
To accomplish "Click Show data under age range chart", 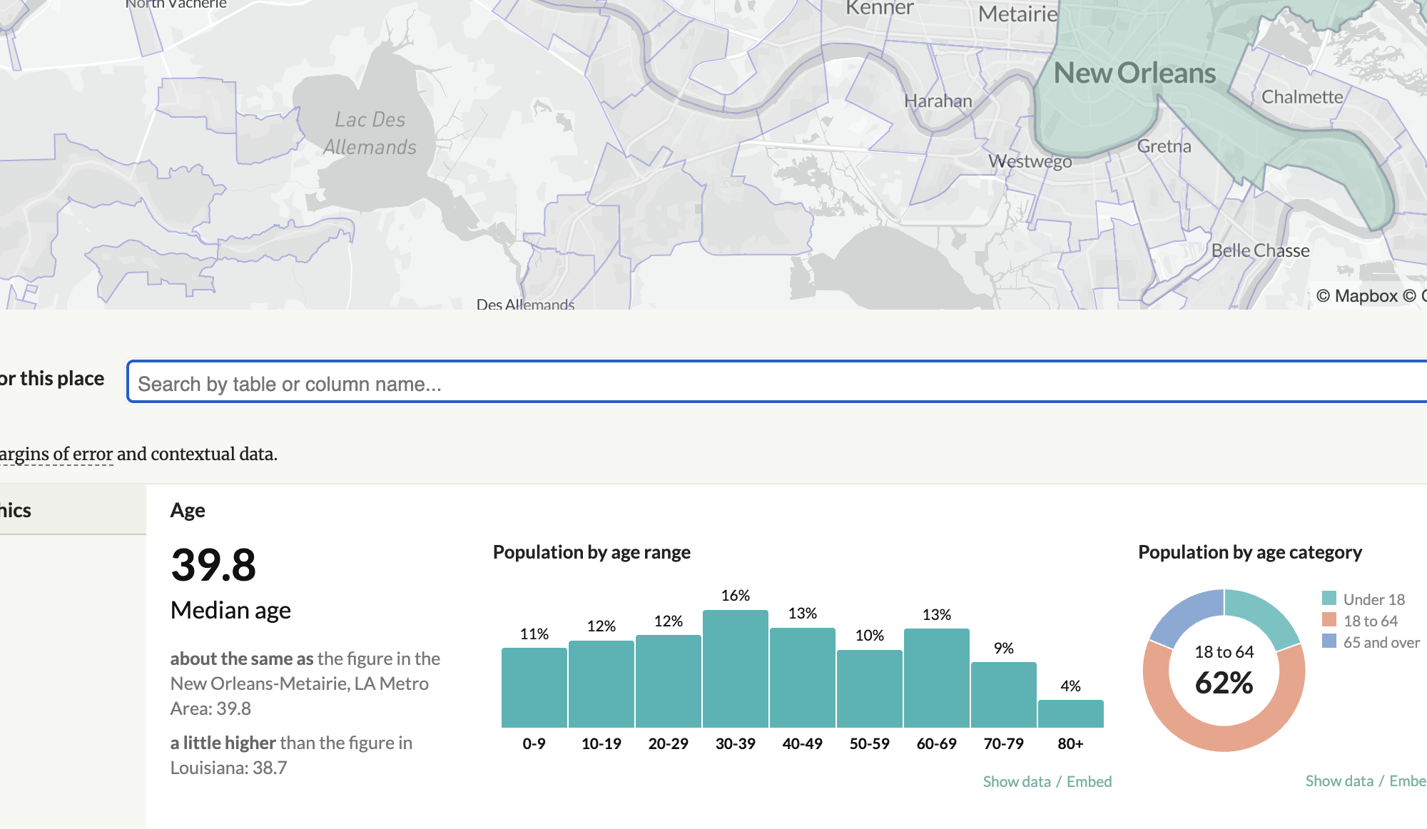I will 1016,781.
